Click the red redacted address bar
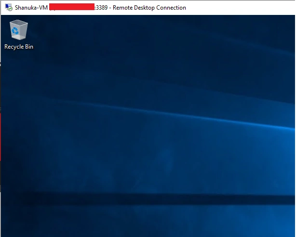This screenshot has width=296, height=237. pyautogui.click(x=72, y=7)
